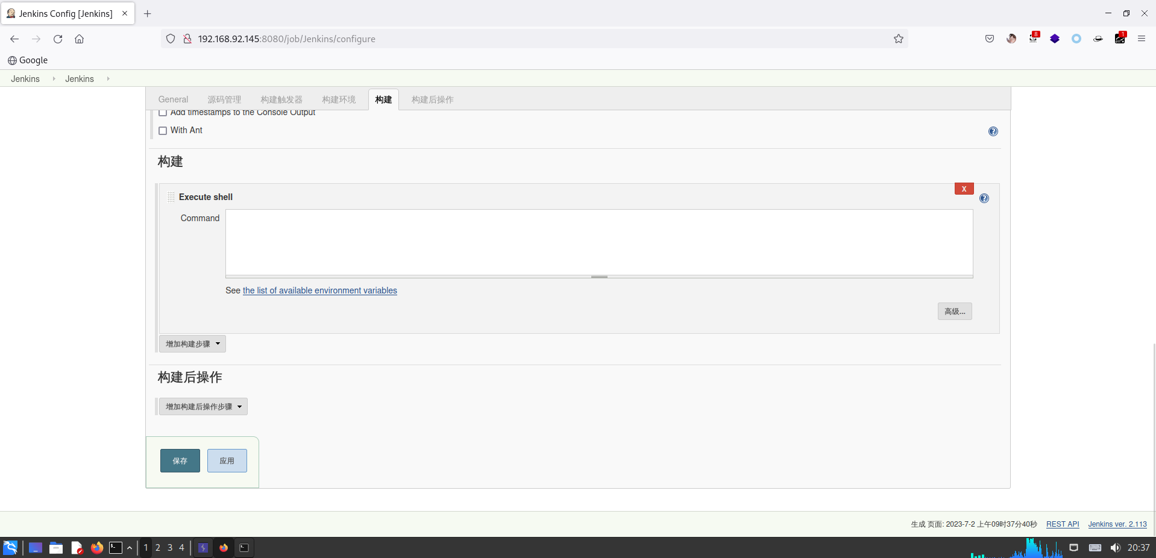
Task: Delete the Execute shell build step
Action: click(964, 189)
